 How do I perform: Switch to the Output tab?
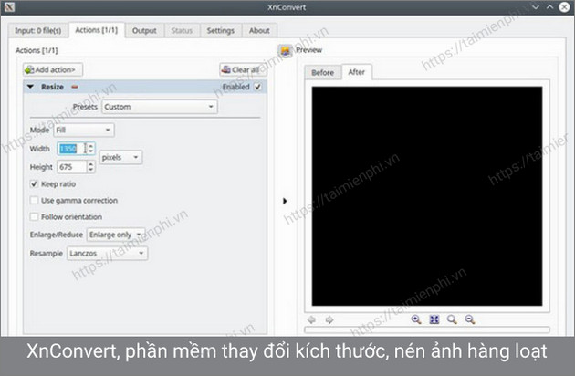[144, 30]
